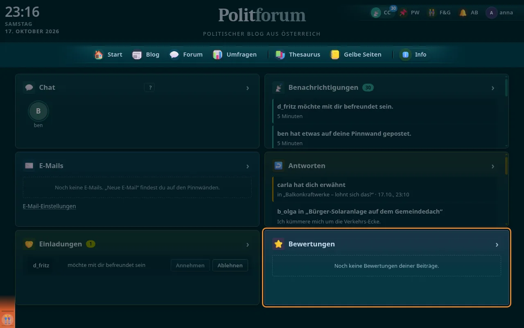The width and height of the screenshot is (524, 328).
Task: Click the Bewertungen star icon
Action: click(278, 244)
